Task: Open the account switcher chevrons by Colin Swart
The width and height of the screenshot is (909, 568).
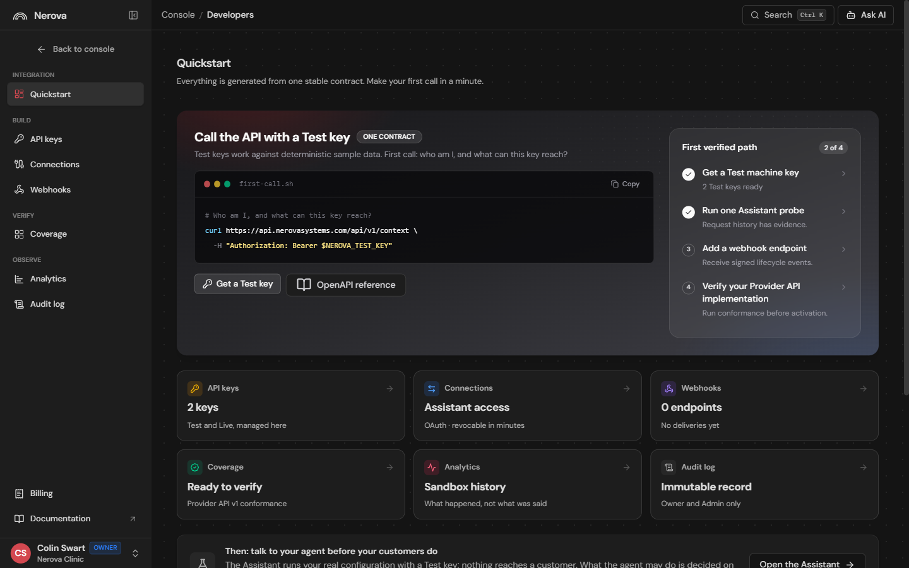Action: click(x=135, y=553)
